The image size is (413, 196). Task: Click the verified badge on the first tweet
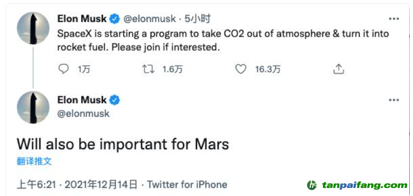click(115, 19)
